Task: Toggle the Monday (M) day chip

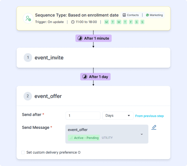Action: tap(106, 22)
